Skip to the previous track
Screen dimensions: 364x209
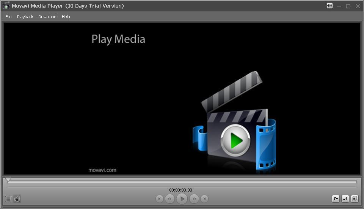[x=159, y=199]
